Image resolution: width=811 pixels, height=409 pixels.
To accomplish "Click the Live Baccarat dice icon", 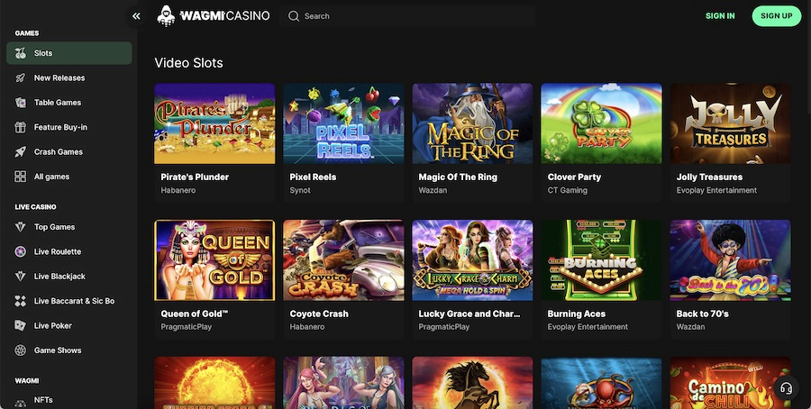I will pos(20,301).
